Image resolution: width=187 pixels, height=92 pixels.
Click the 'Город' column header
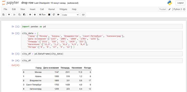click(38, 68)
